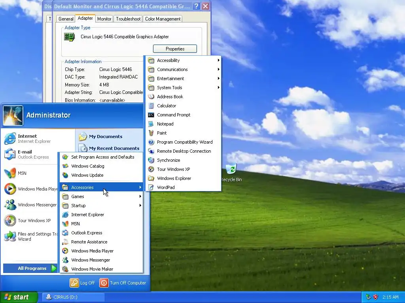Screen dimensions: 405x303
Task: Click the Address Book icon
Action: coord(151,97)
